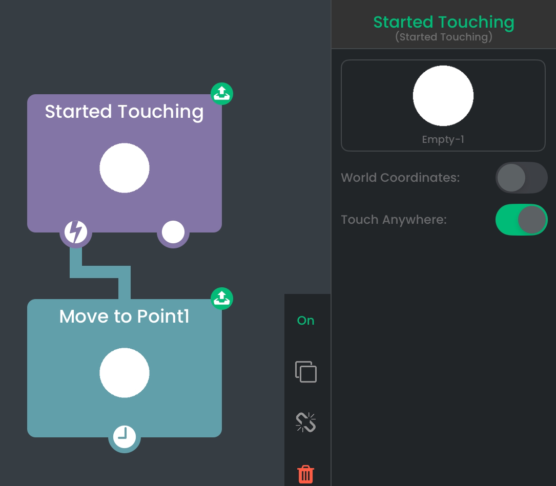Viewport: 556px width, 486px height.
Task: Select the connector line between the nodes
Action: coord(100,272)
